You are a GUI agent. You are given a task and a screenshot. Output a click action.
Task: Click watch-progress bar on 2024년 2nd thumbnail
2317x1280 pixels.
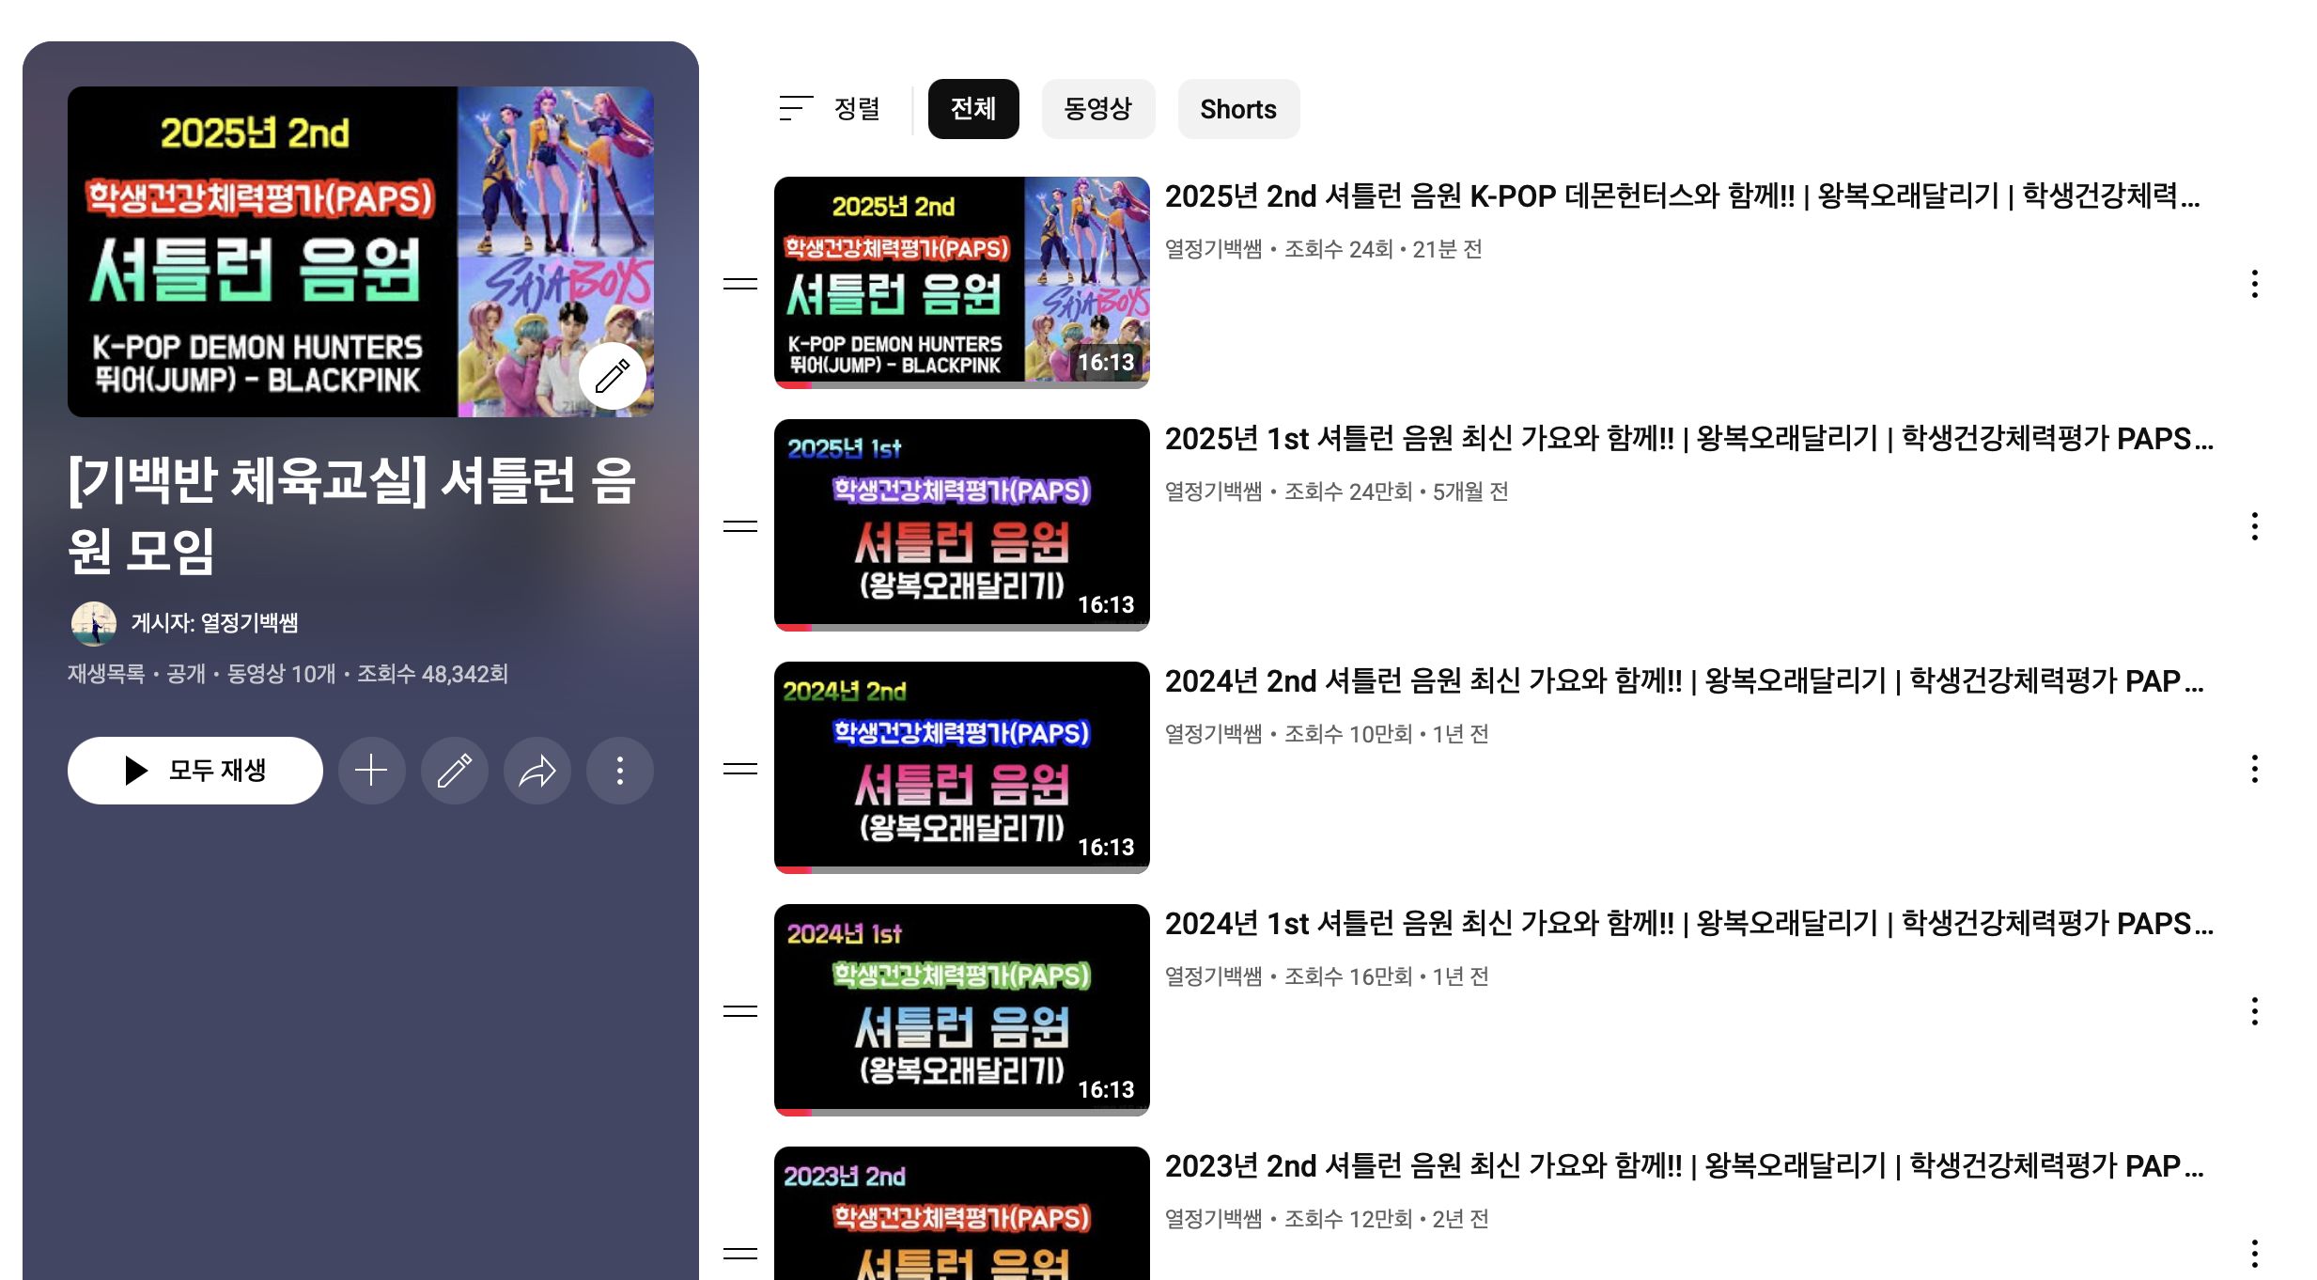(x=961, y=869)
